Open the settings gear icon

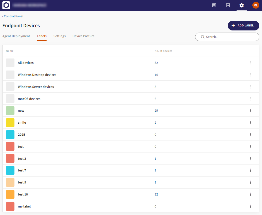click(242, 5)
